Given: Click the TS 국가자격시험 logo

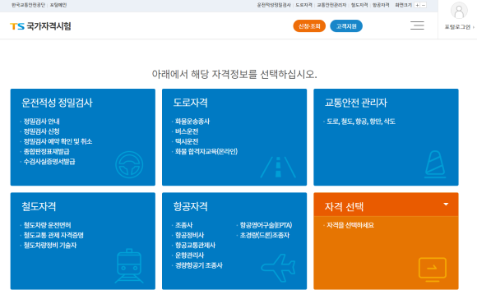Looking at the screenshot, I should tap(40, 26).
